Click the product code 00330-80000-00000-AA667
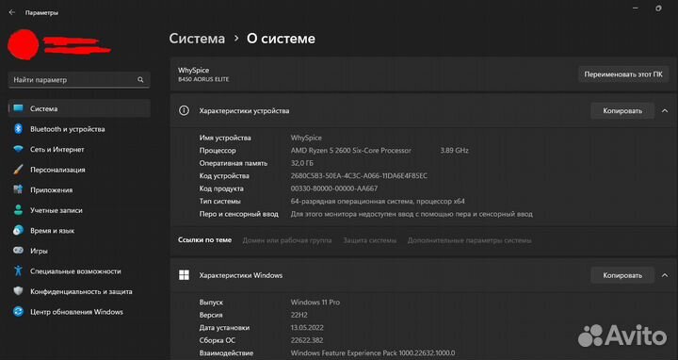The width and height of the screenshot is (678, 360). tap(333, 188)
